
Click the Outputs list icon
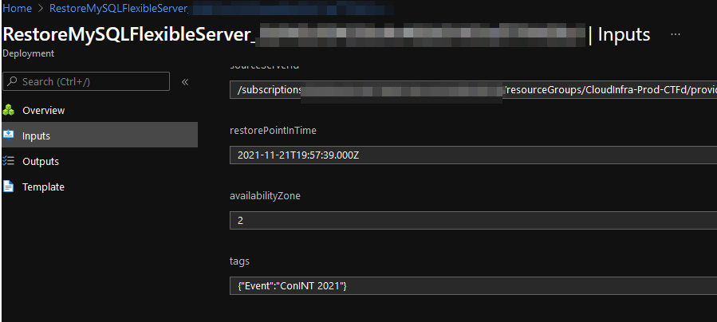click(x=9, y=161)
